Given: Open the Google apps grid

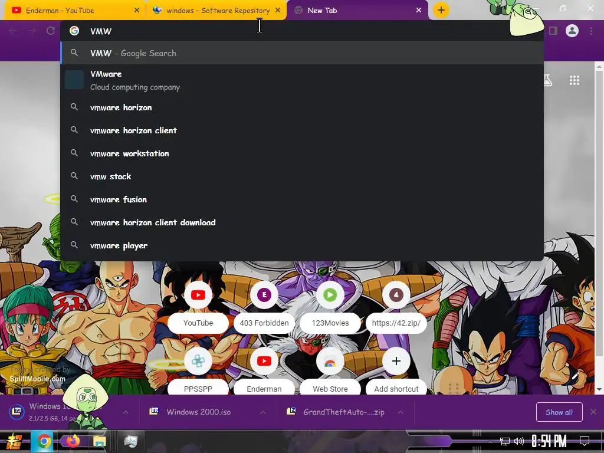Looking at the screenshot, I should click(575, 80).
